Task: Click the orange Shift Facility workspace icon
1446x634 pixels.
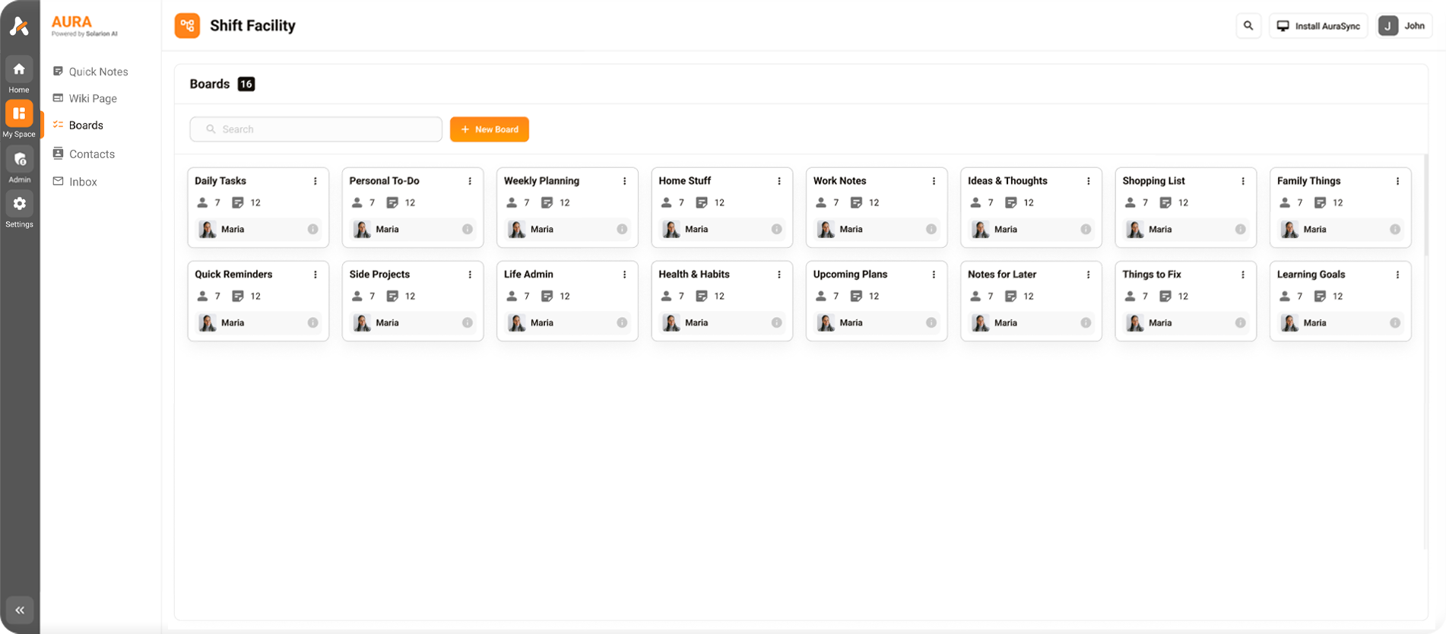Action: [x=187, y=26]
